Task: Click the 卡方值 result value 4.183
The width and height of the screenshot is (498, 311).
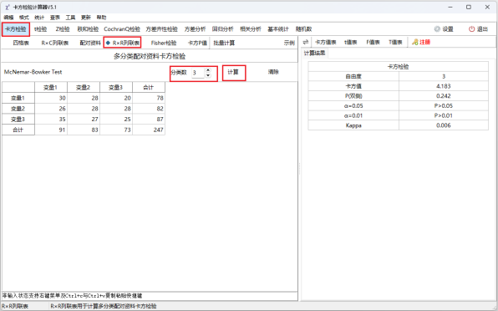Action: click(x=444, y=86)
